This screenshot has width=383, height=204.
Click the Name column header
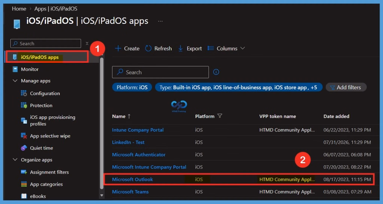pyautogui.click(x=119, y=117)
